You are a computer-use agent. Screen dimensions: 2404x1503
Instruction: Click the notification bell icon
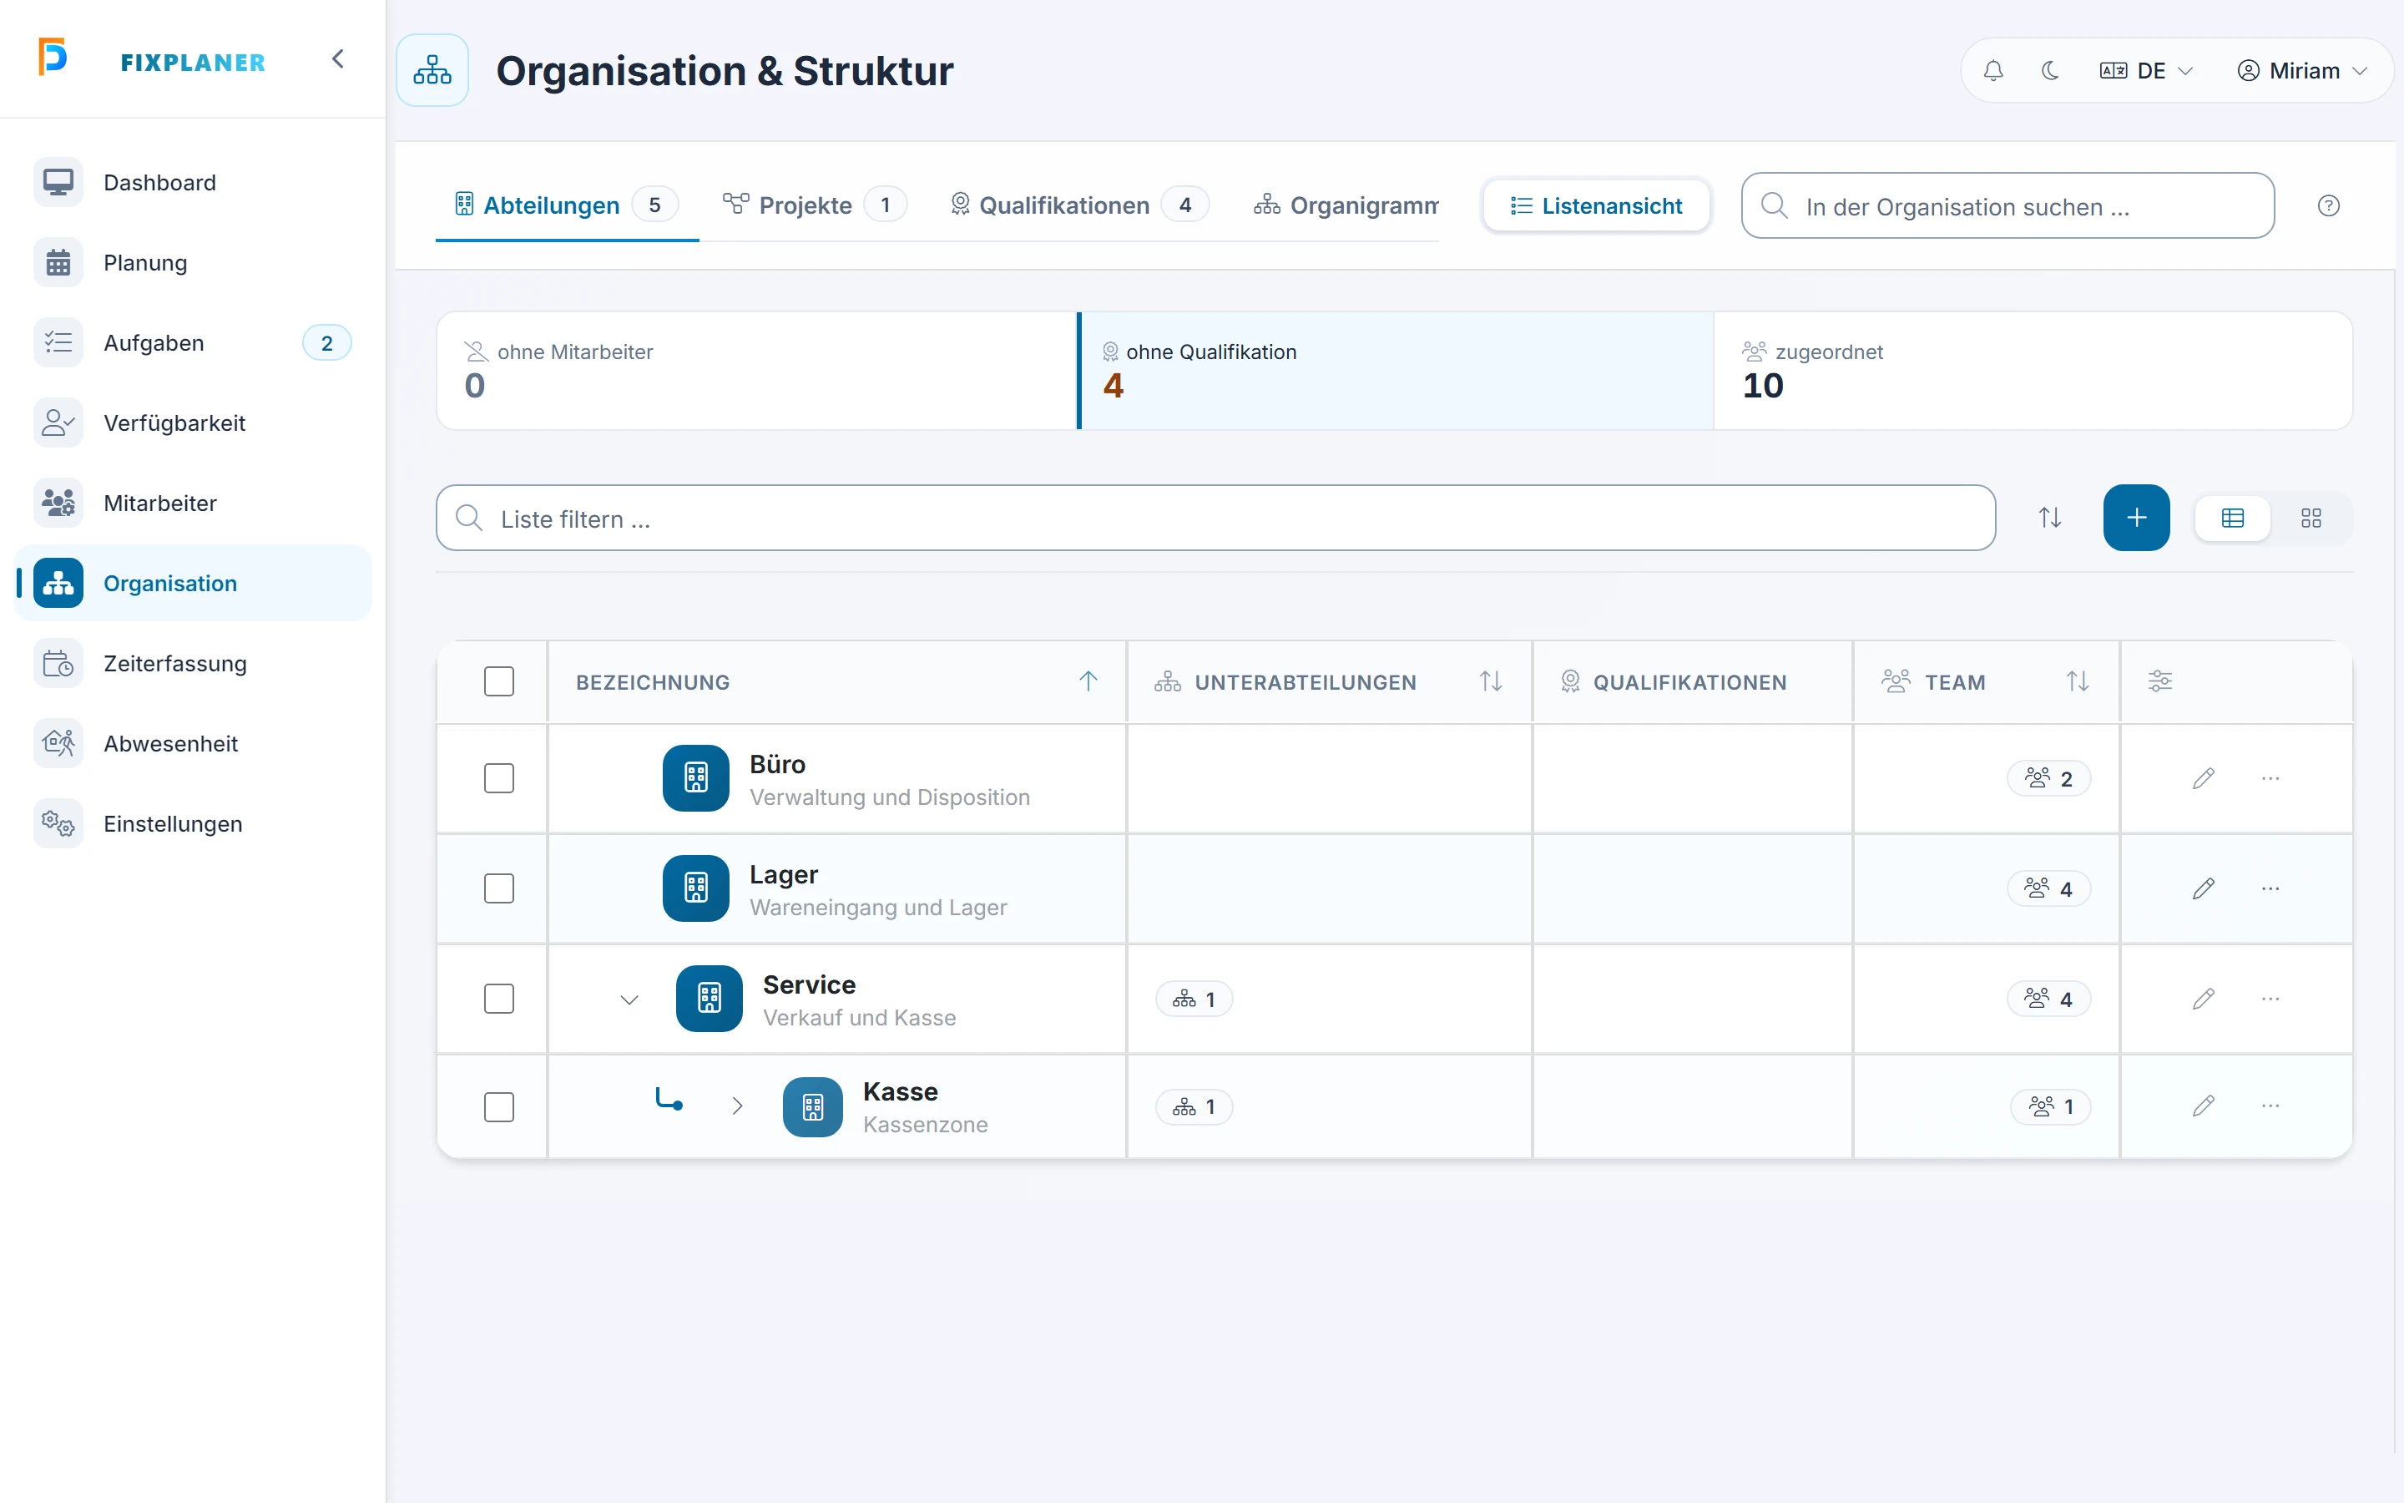(1992, 71)
